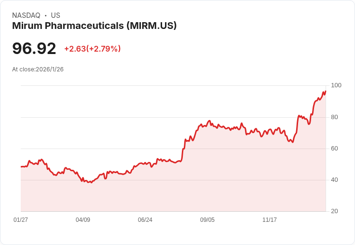Click the 01/27 date axis label
The width and height of the screenshot is (355, 245).
[x=21, y=219]
